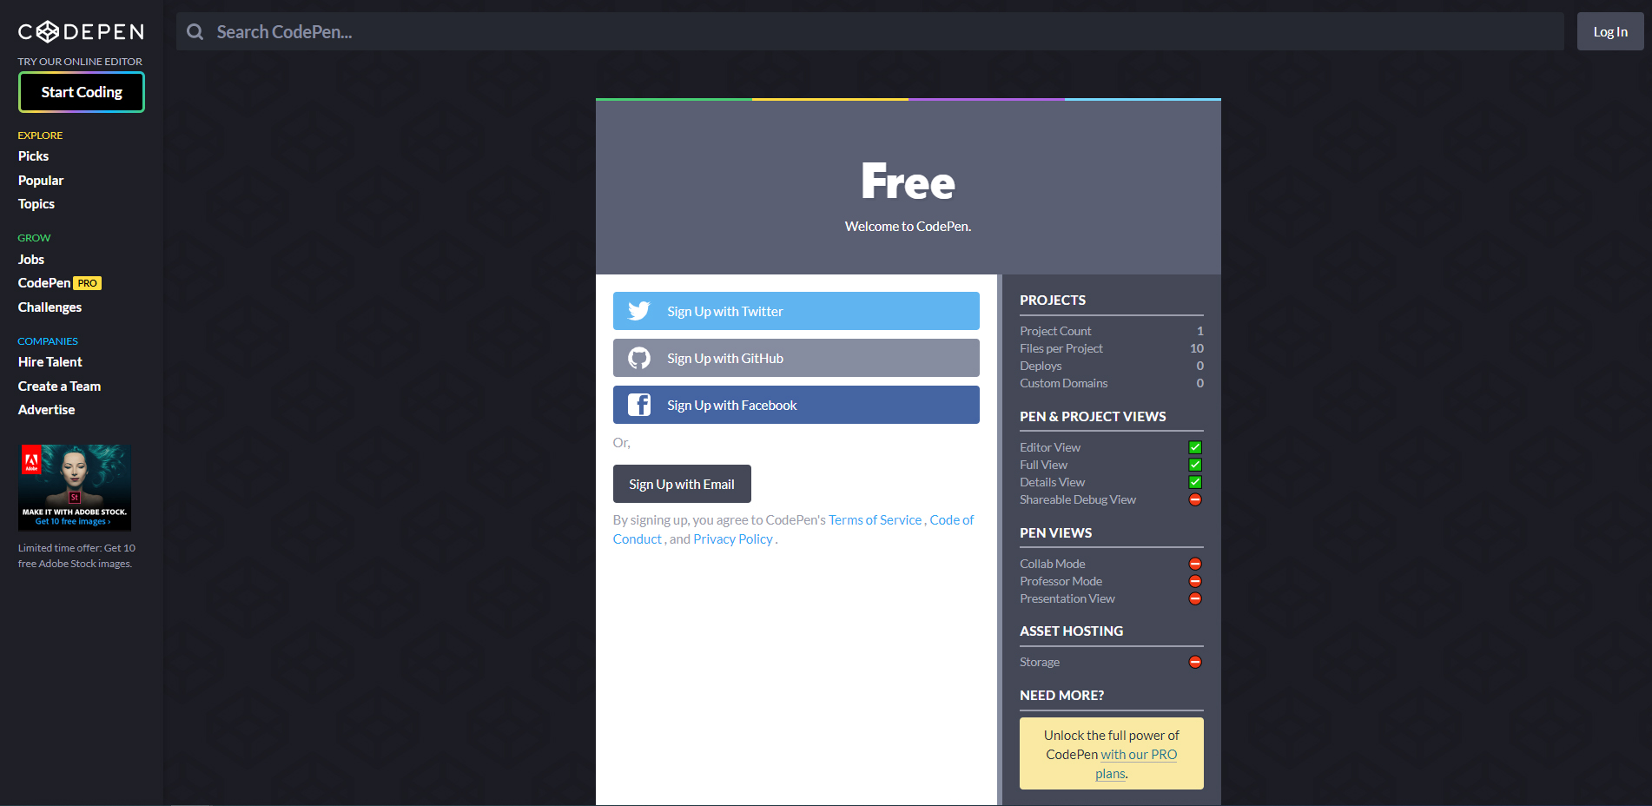Image resolution: width=1652 pixels, height=806 pixels.
Task: Click the search magnifier icon
Action: [195, 32]
